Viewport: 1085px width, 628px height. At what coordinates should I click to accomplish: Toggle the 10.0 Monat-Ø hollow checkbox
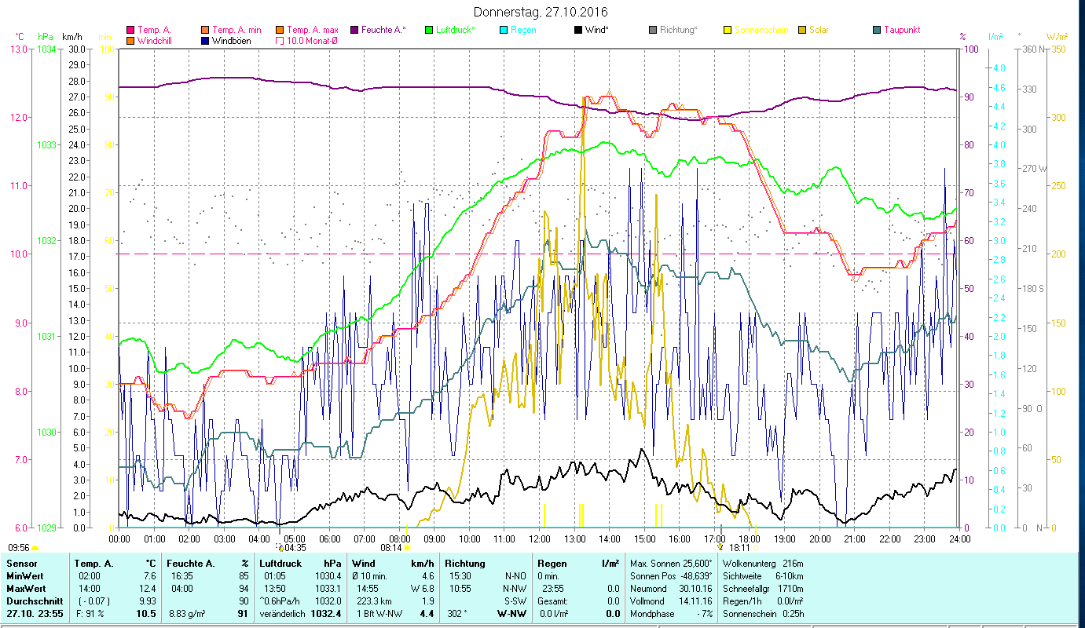point(280,41)
